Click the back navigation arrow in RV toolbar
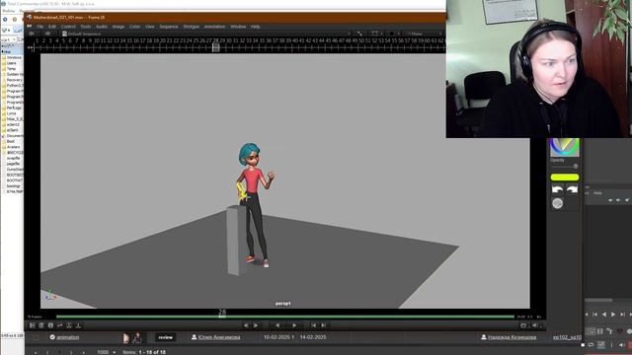Image resolution: width=632 pixels, height=355 pixels. click(x=32, y=34)
